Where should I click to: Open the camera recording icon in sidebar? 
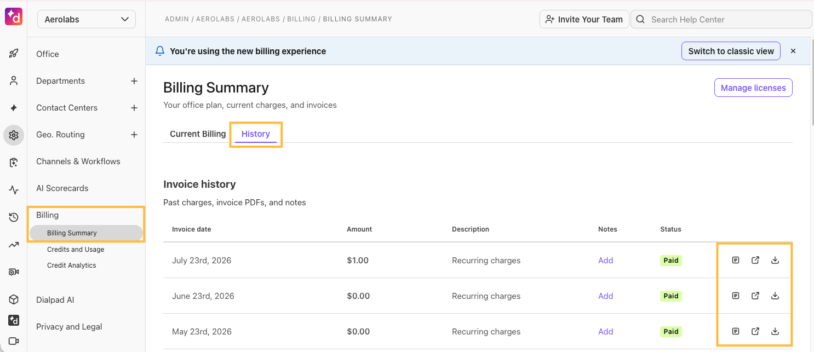(x=14, y=272)
